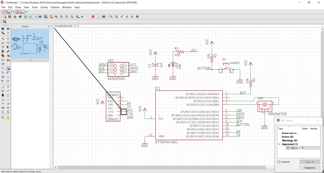
Task: Select the Text tool
Action: point(8,87)
